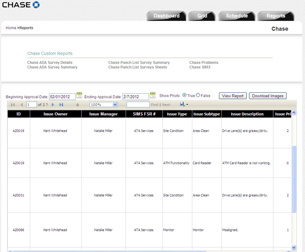
Task: Switch to the Dashboard tab
Action: [x=166, y=16]
